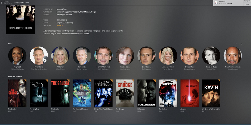This screenshot has width=251, height=125.
Task: Open Hard Eight Pictures studio link
Action: pyautogui.click(x=64, y=15)
